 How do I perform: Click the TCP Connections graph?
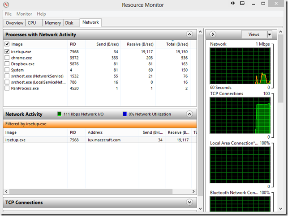(x=240, y=115)
